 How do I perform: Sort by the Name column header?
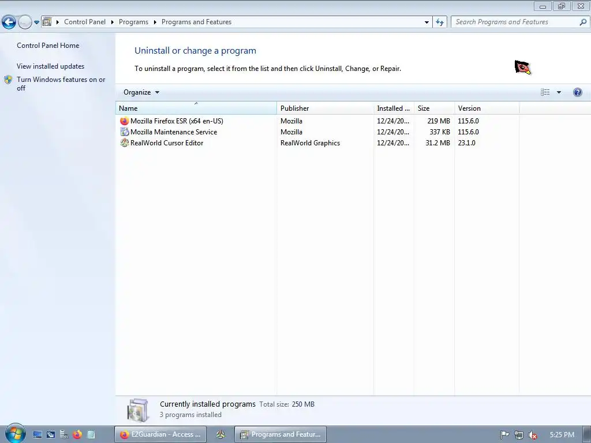point(196,108)
